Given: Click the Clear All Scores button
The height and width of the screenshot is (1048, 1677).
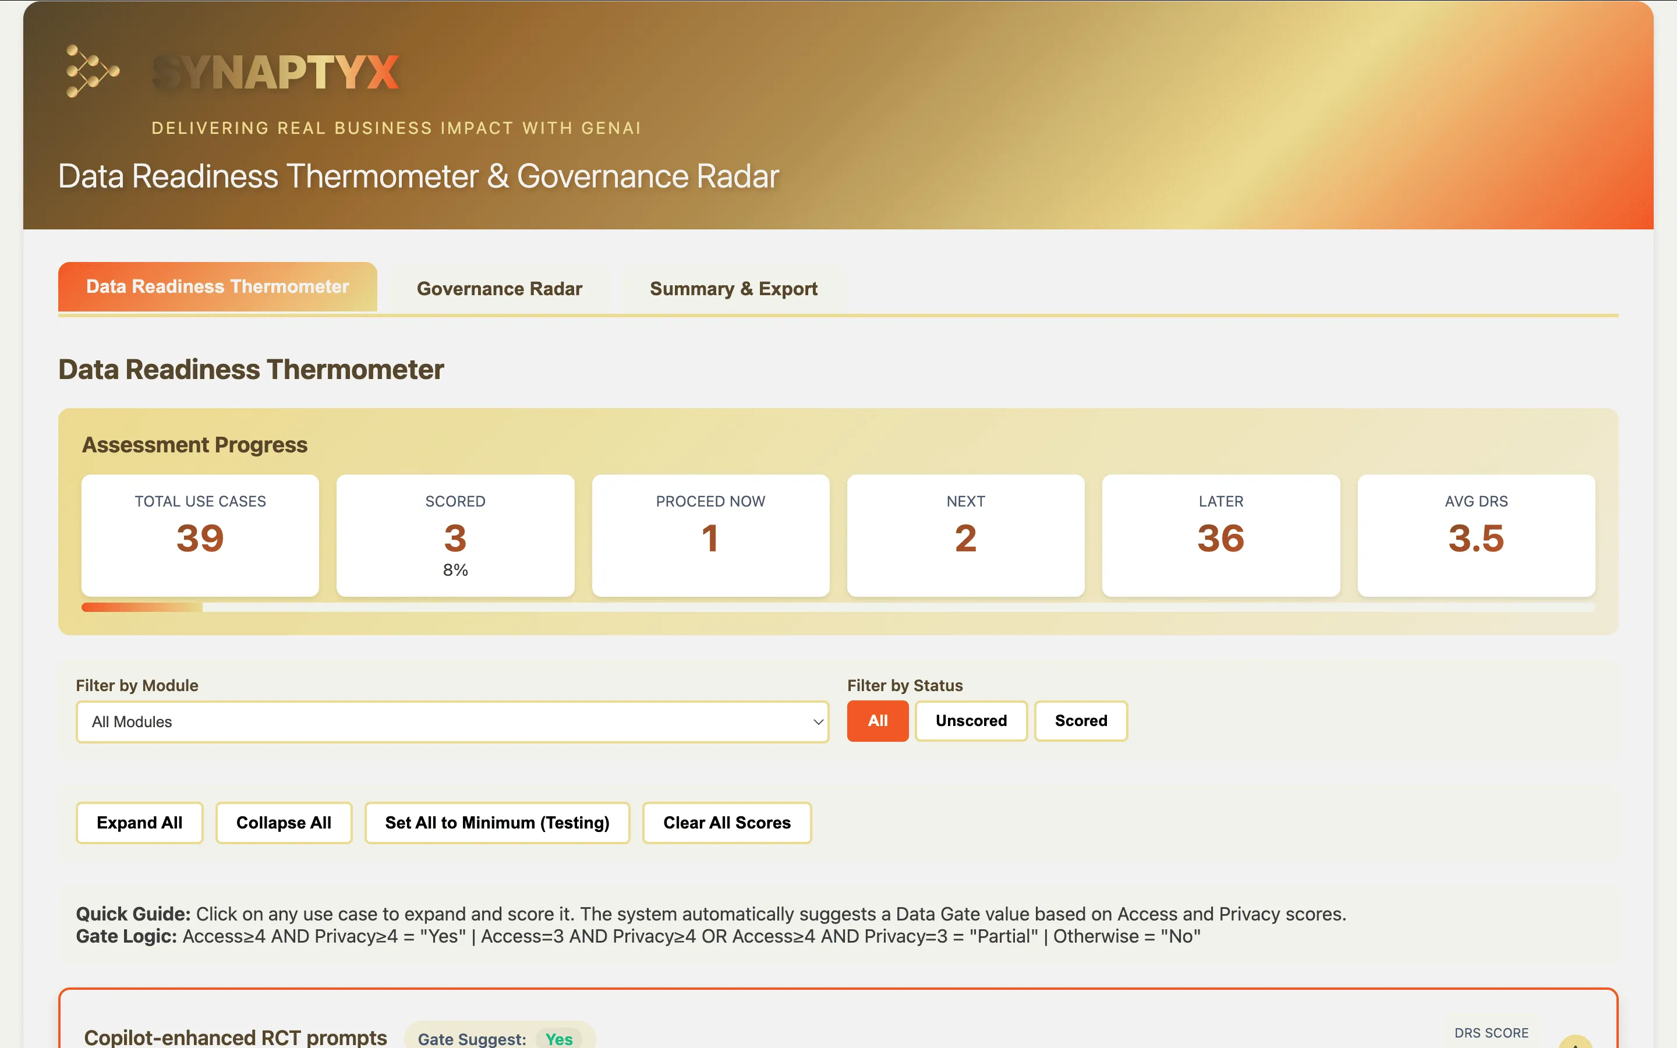Looking at the screenshot, I should pos(726,823).
